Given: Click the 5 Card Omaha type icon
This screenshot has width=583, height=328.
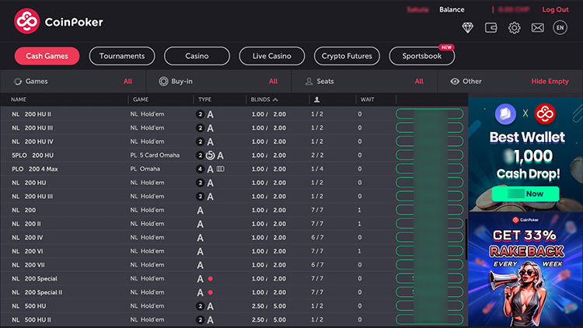Looking at the screenshot, I should tap(211, 155).
